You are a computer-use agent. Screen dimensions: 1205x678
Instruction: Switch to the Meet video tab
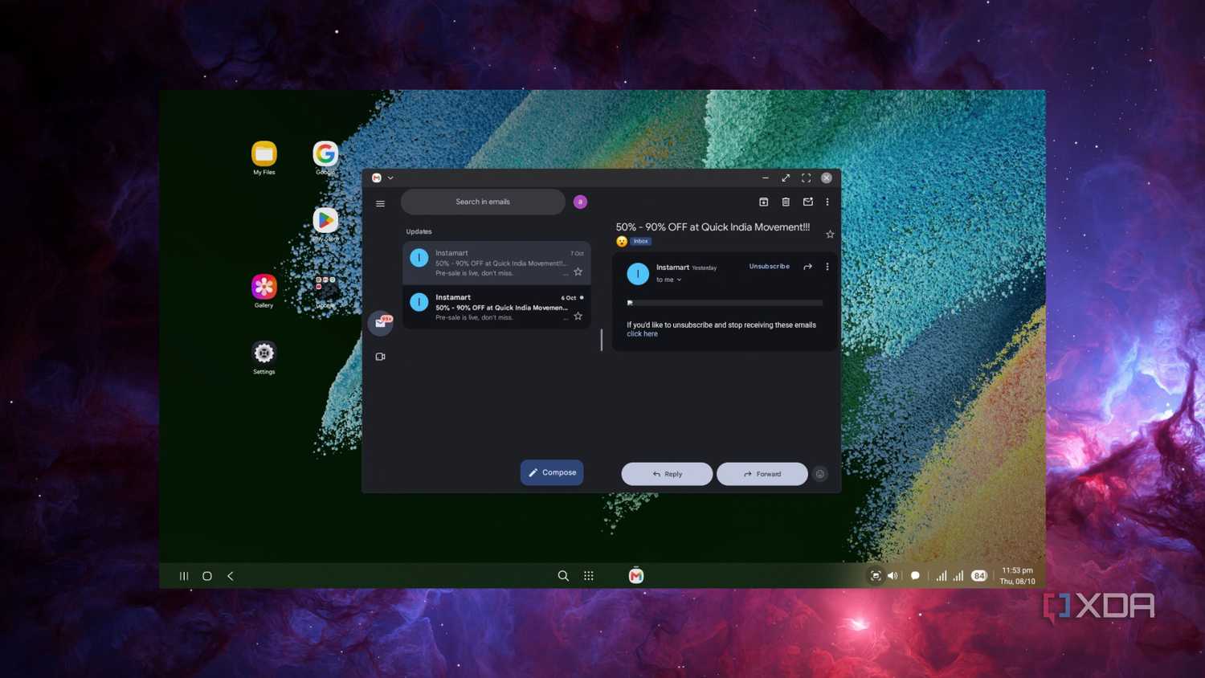click(x=381, y=357)
